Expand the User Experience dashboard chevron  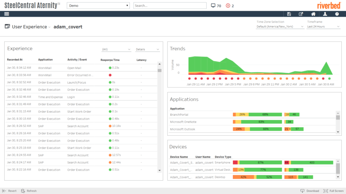pyautogui.click(x=49, y=27)
